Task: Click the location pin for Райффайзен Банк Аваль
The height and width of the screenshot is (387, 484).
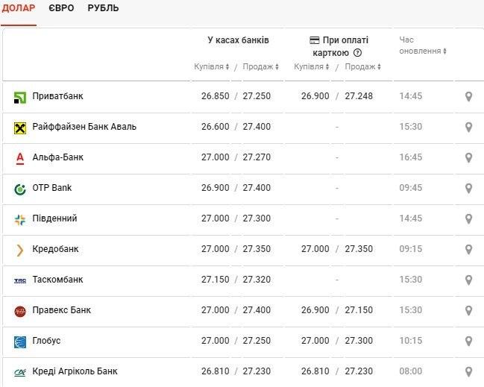Action: pyautogui.click(x=468, y=127)
